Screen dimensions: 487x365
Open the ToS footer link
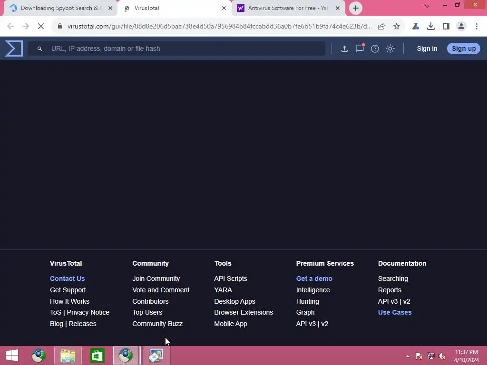(x=56, y=313)
